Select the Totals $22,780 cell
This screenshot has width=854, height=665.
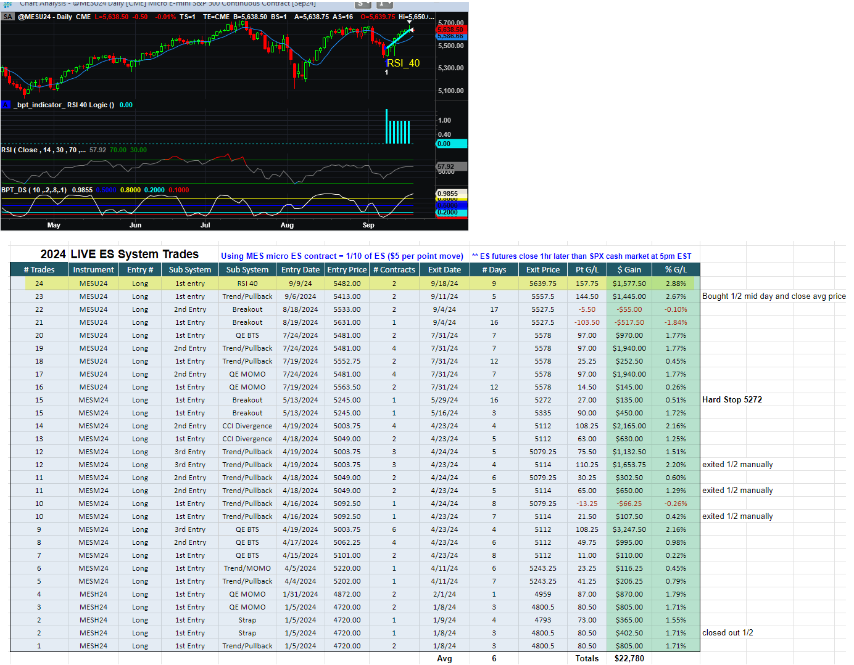click(629, 658)
